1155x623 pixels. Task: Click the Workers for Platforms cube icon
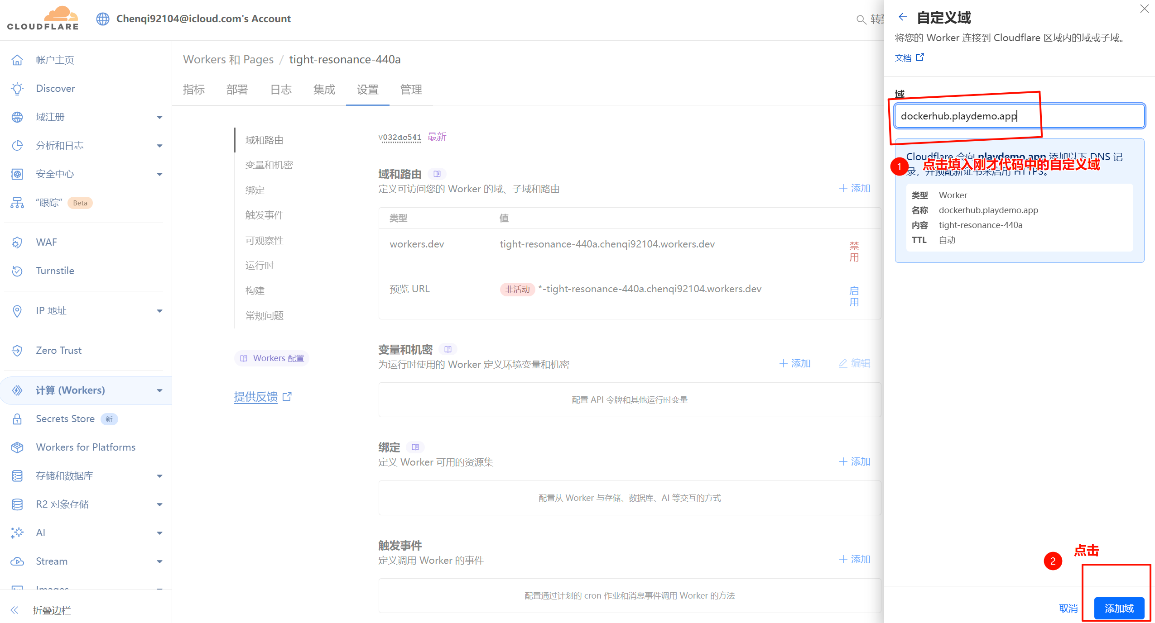tap(17, 447)
